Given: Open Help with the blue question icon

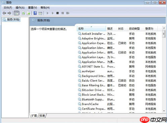Looking at the screenshot, I should click(35, 13).
